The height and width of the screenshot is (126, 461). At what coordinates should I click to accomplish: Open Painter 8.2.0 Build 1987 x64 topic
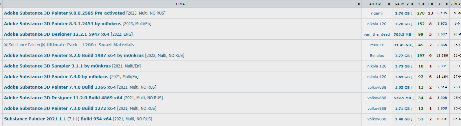74,56
